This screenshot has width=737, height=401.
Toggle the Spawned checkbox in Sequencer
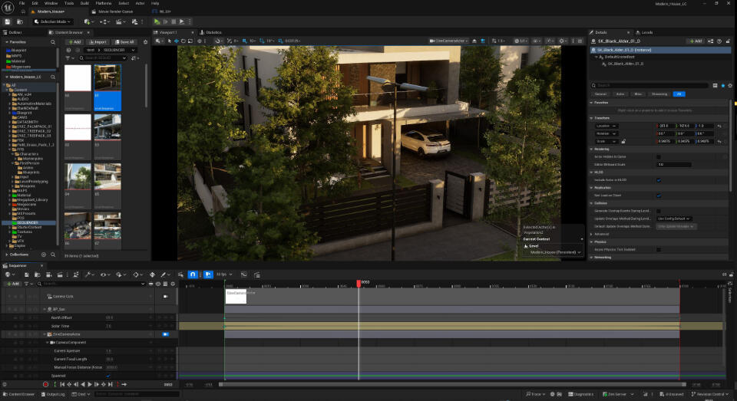coord(108,376)
